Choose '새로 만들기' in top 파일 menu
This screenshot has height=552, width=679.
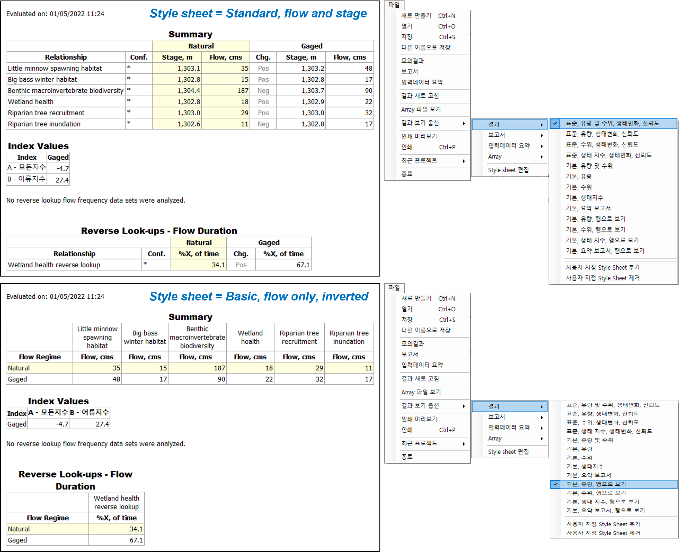[416, 16]
